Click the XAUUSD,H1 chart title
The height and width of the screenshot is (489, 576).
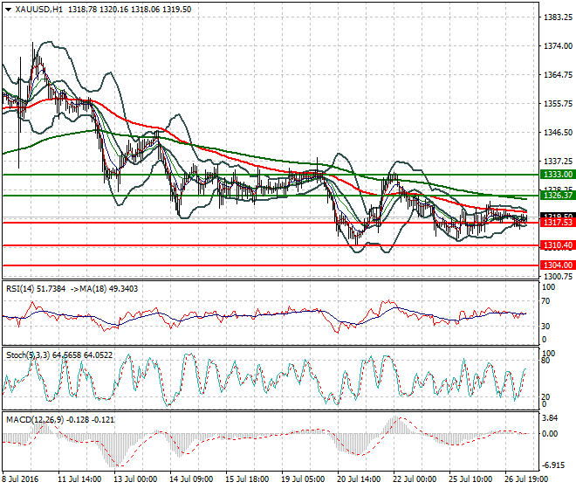(39, 10)
